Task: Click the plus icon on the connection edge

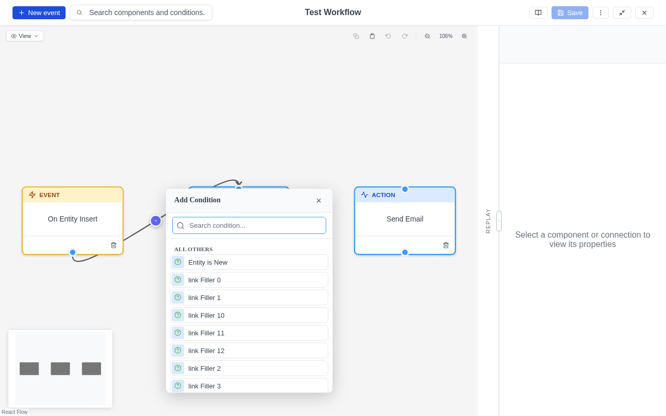Action: click(156, 220)
